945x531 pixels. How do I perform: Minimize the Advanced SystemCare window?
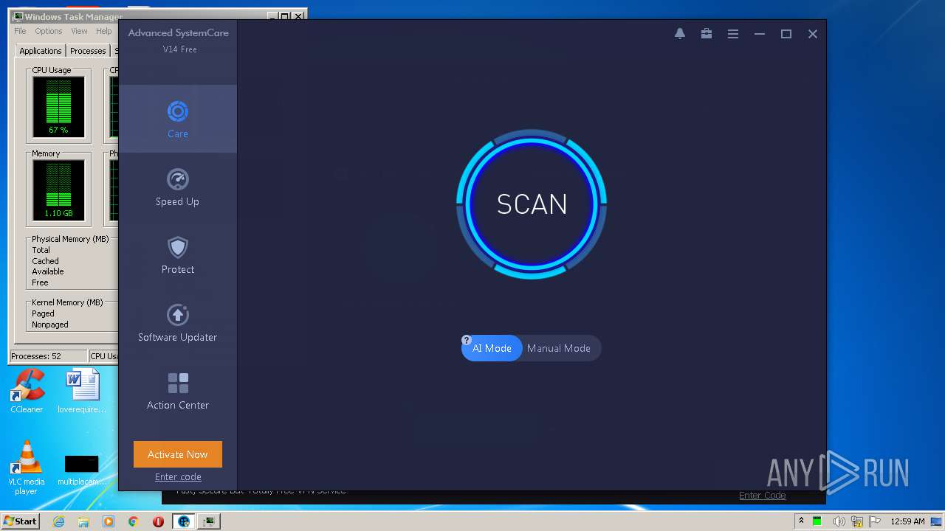pyautogui.click(x=760, y=34)
